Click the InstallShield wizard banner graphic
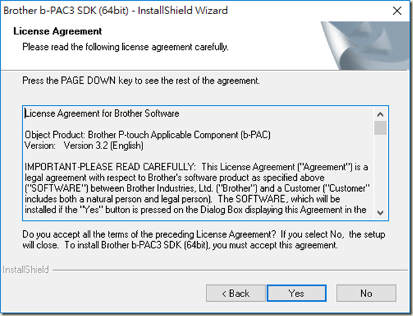The height and width of the screenshot is (316, 413). (365, 46)
